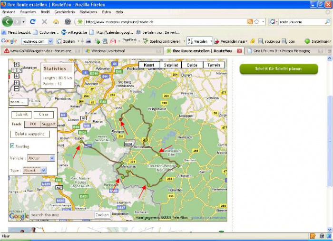Open the Google toolbar search field dropdown

click(x=50, y=41)
